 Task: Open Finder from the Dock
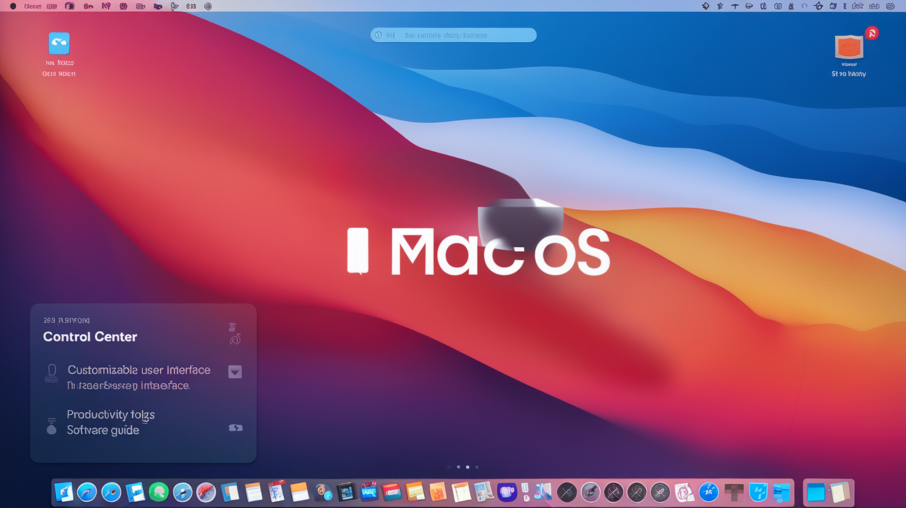[64, 492]
